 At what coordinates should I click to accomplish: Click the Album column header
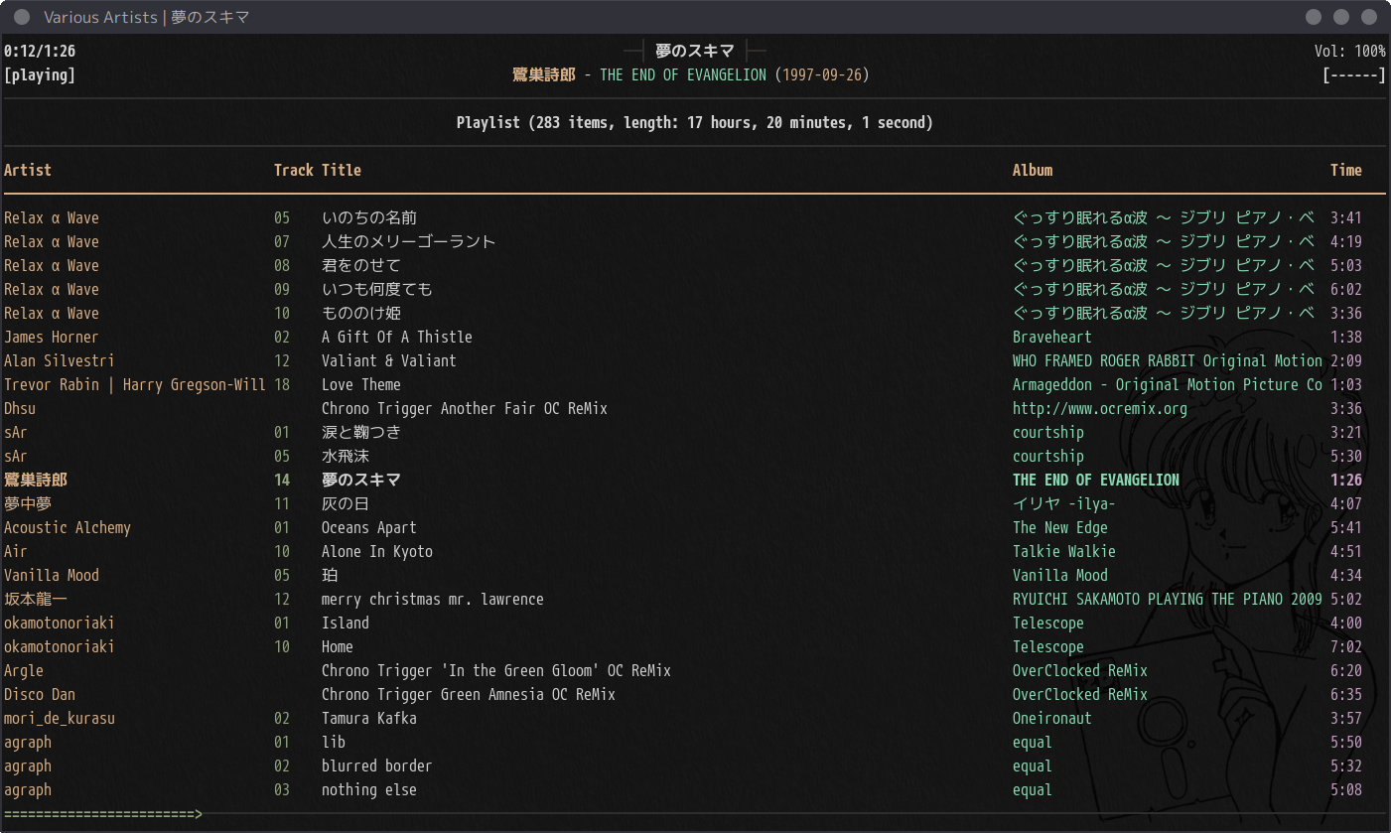pos(1032,171)
